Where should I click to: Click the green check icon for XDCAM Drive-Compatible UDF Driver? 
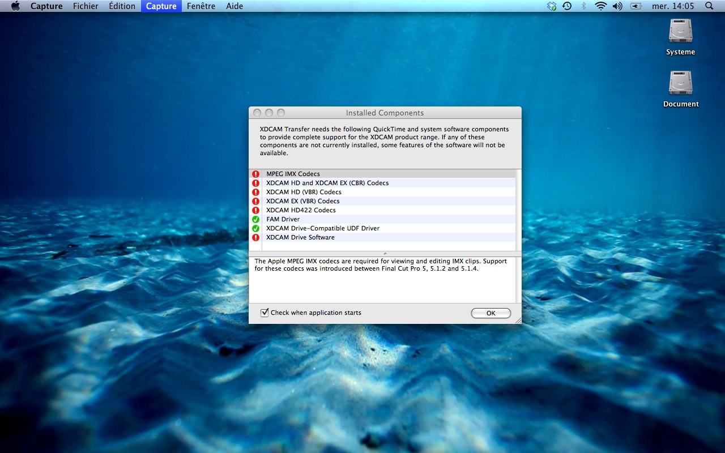pos(255,228)
